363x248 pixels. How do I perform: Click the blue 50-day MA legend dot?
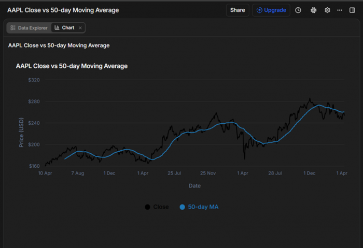tap(182, 207)
